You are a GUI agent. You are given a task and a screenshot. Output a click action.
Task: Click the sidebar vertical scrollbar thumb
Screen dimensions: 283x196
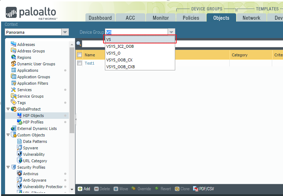pyautogui.click(x=72, y=90)
